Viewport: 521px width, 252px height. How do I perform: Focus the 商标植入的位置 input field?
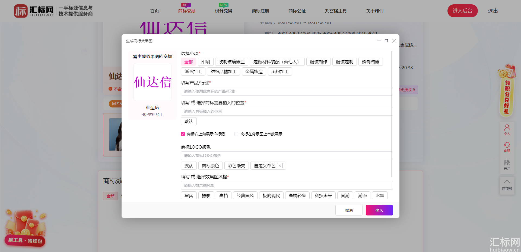coord(287,111)
